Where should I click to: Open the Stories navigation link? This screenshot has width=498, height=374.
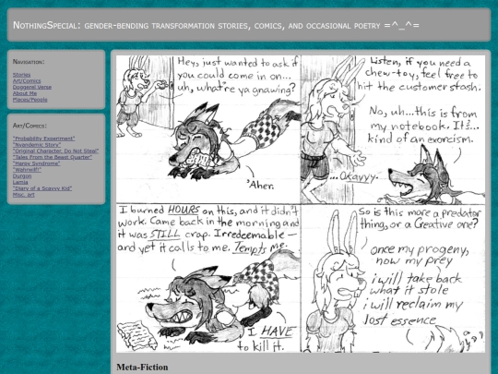[x=21, y=75]
